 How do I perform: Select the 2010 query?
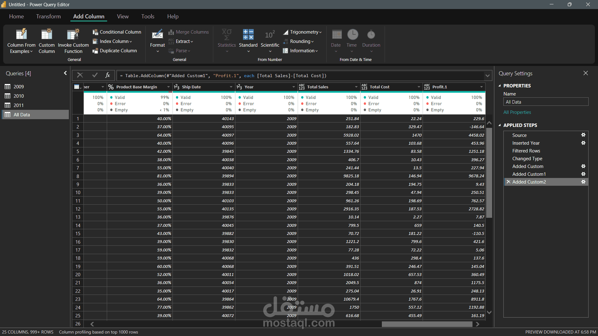pyautogui.click(x=19, y=96)
